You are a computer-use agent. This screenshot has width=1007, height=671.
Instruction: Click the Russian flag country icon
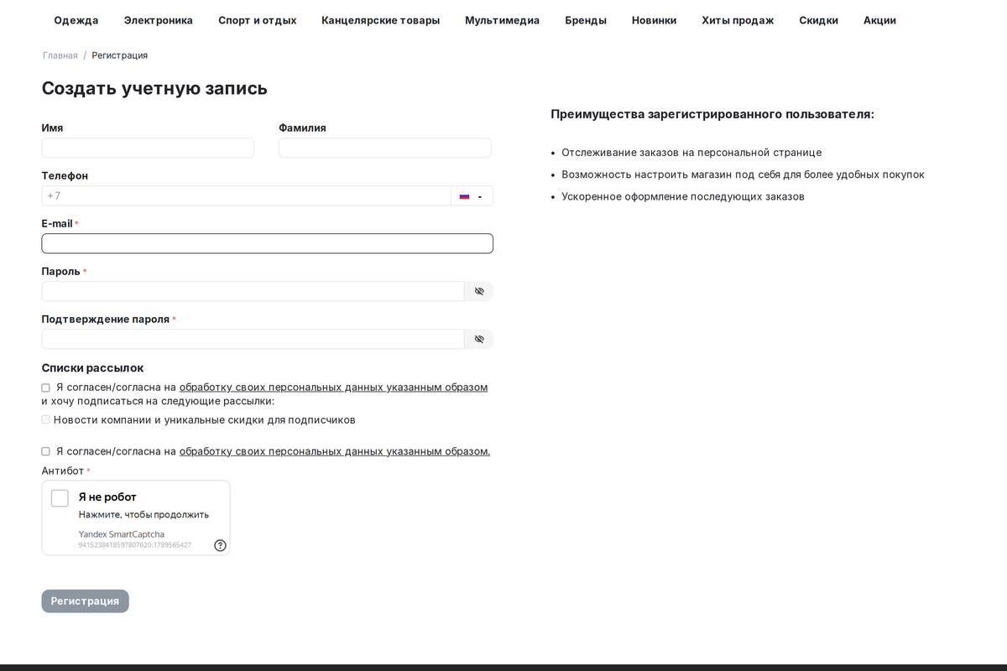tap(464, 196)
